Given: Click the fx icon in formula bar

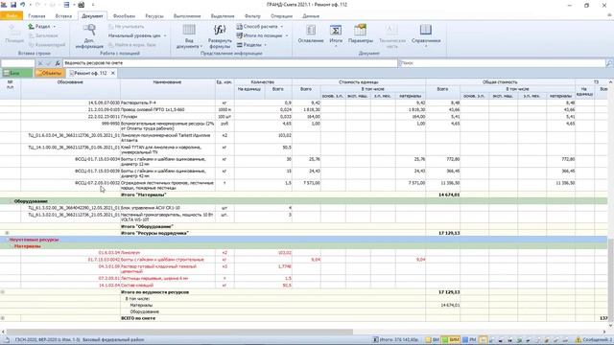Looking at the screenshot, I should point(58,63).
